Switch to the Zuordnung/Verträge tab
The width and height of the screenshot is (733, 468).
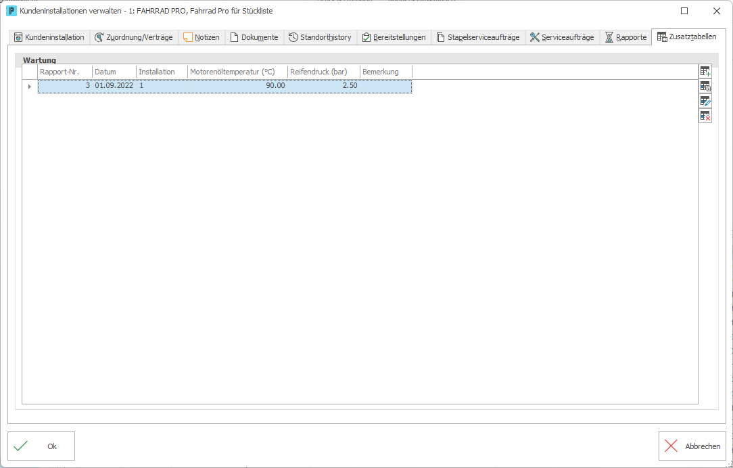click(x=134, y=37)
